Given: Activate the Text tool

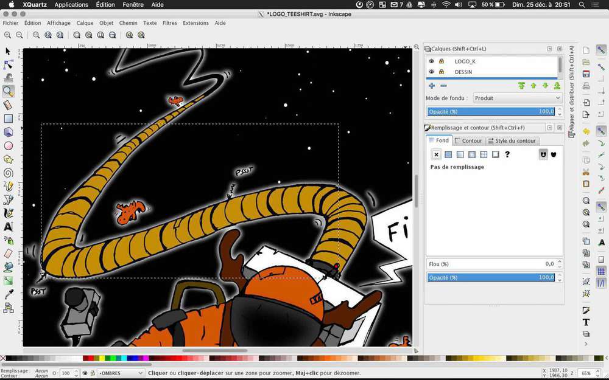Looking at the screenshot, I should click(x=9, y=227).
